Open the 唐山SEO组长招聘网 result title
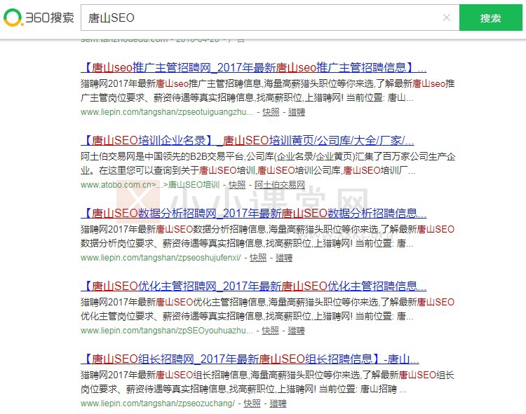The height and width of the screenshot is (414, 526). tap(250, 359)
